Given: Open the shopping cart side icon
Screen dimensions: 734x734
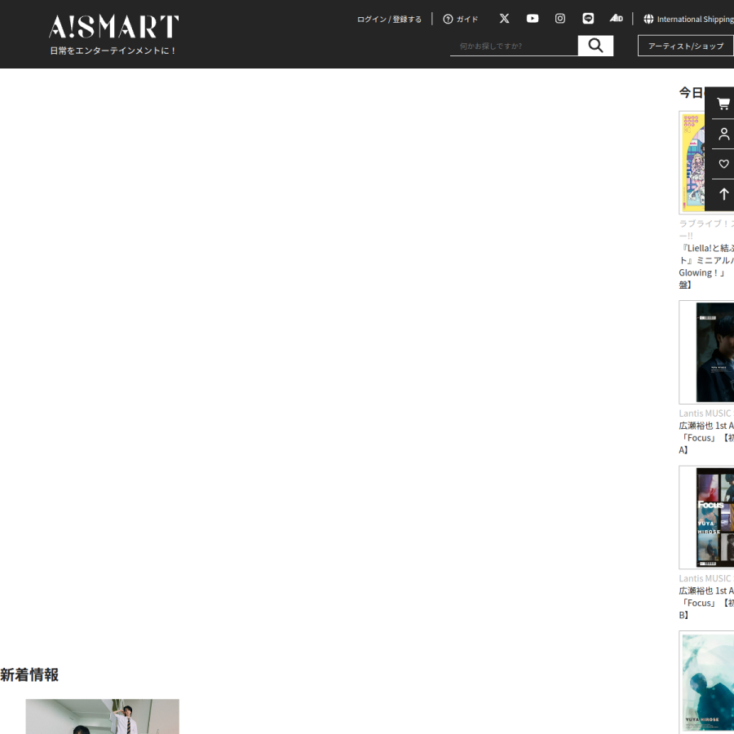Looking at the screenshot, I should click(723, 104).
